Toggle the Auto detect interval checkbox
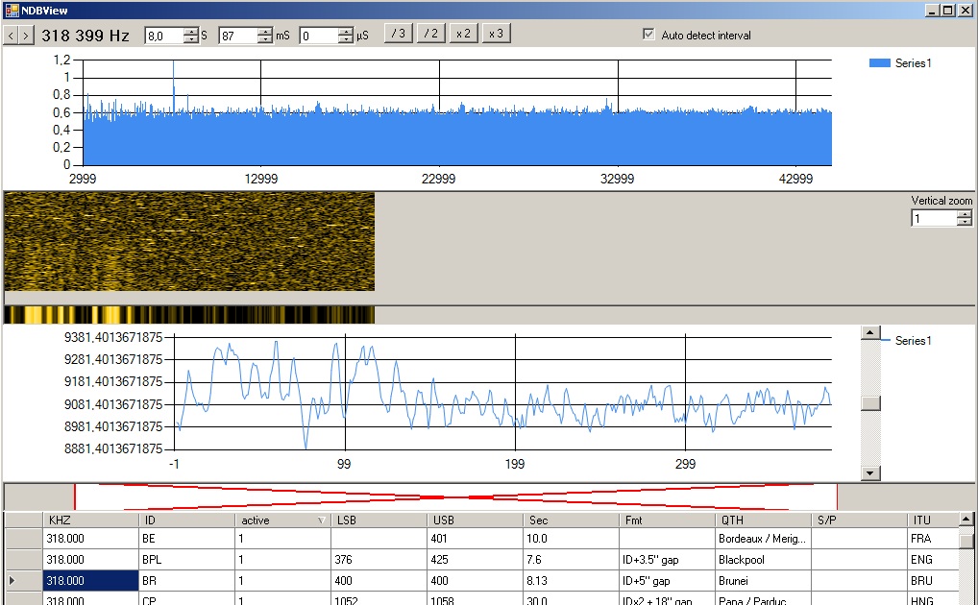The width and height of the screenshot is (978, 605). [x=648, y=35]
